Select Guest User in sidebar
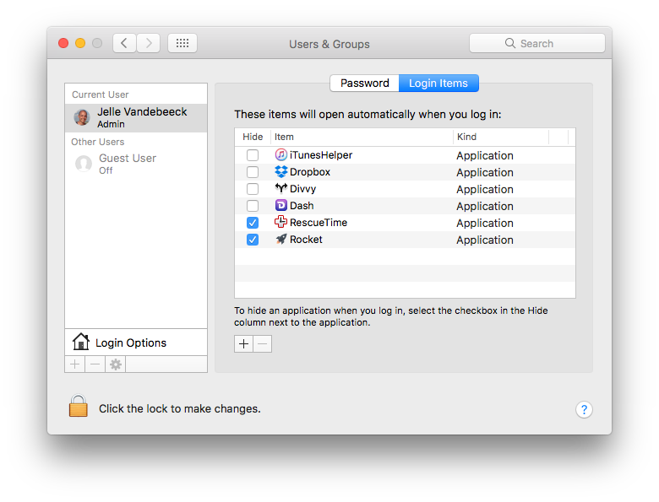Image resolution: width=659 pixels, height=502 pixels. [136, 164]
